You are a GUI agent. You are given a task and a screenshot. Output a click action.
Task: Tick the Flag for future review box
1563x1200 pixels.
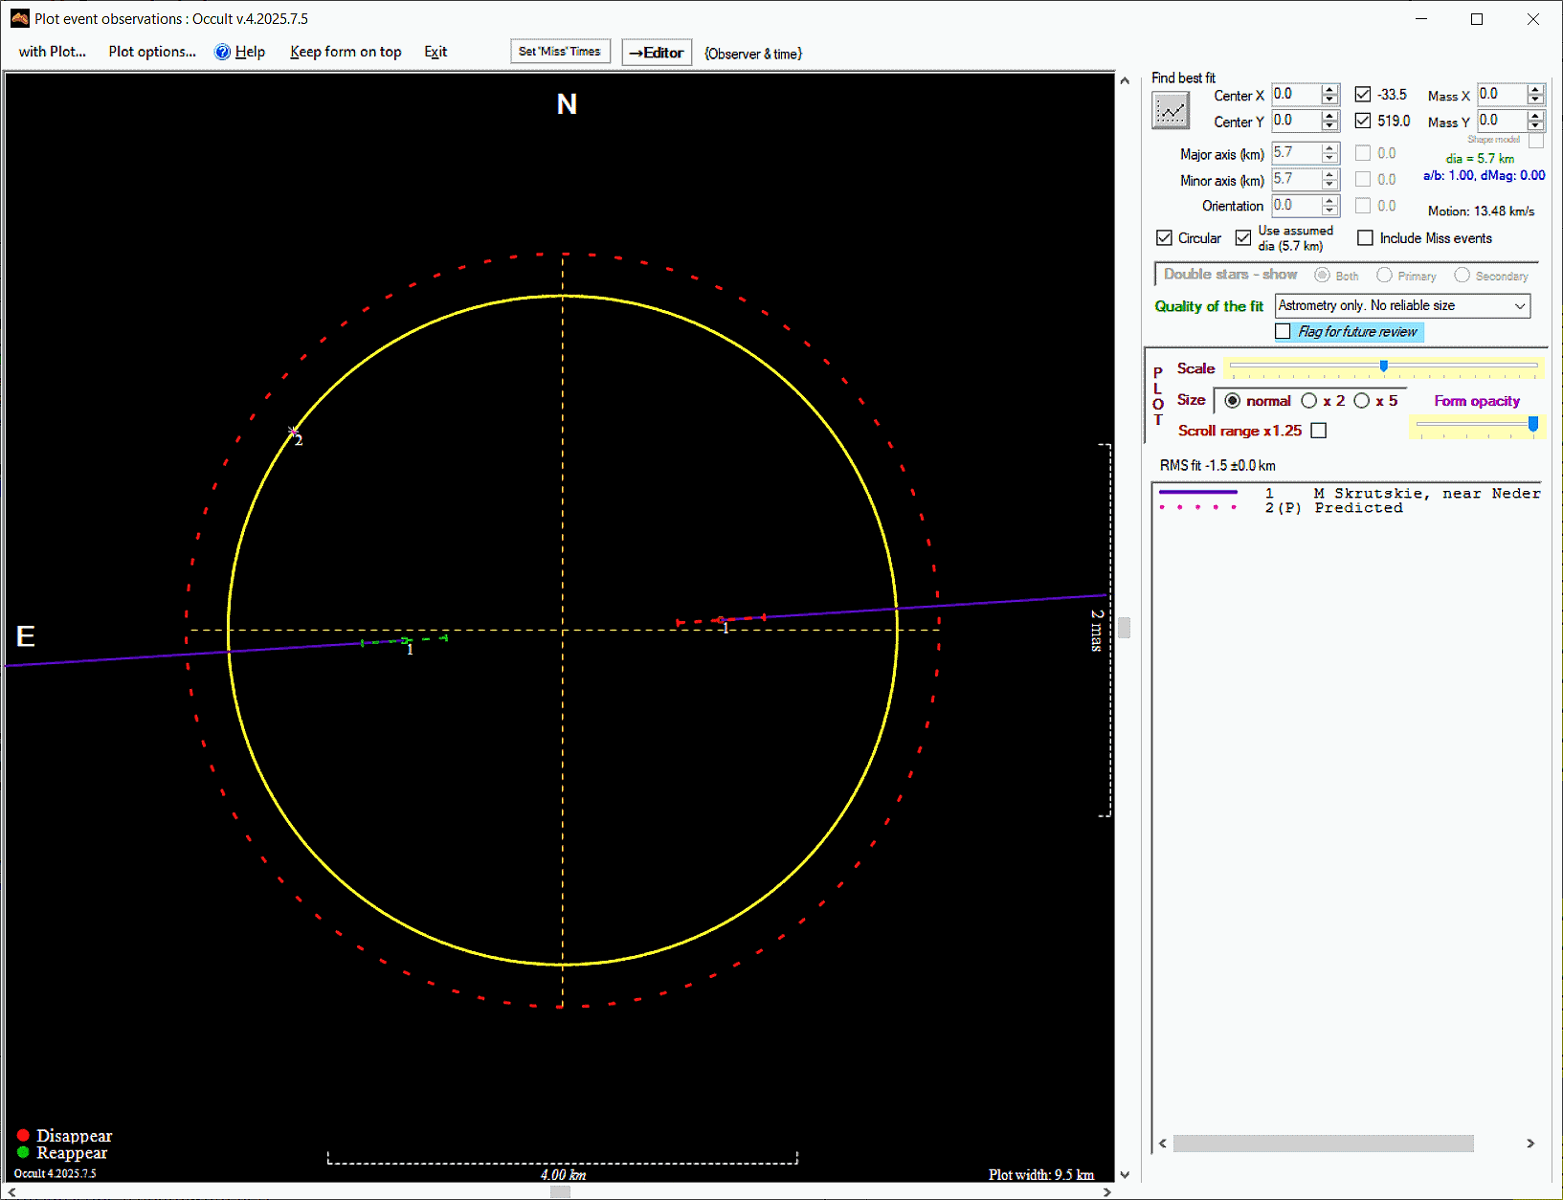1283,331
